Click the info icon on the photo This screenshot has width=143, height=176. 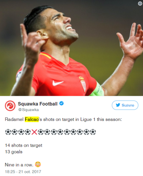140,4
